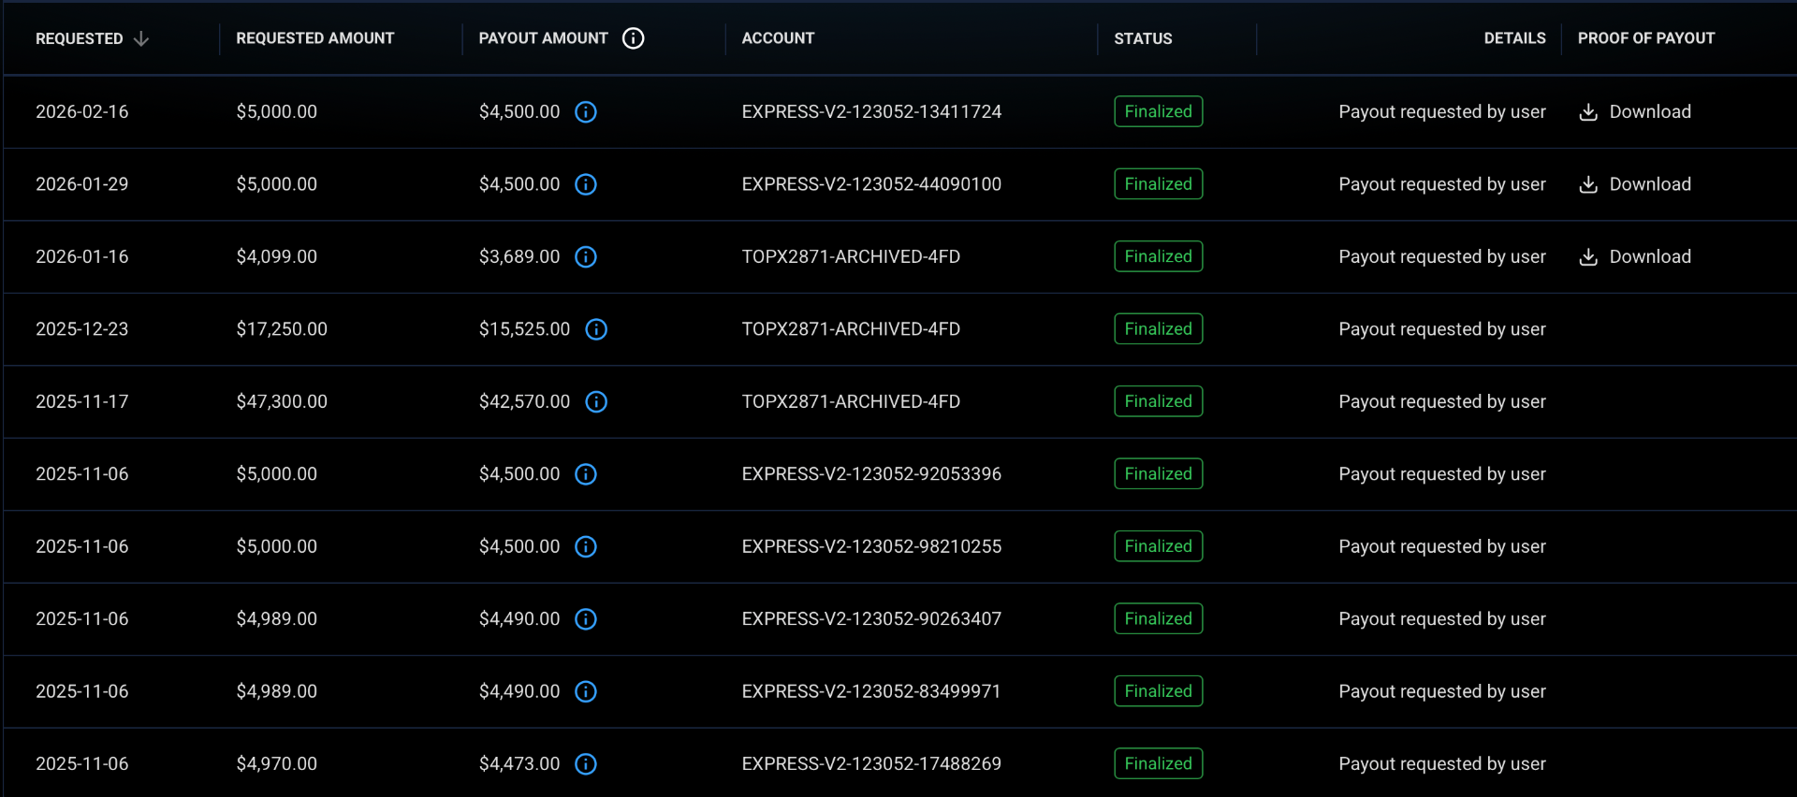Click the date 2026-01-29
Image resolution: width=1797 pixels, height=797 pixels.
[x=82, y=184]
